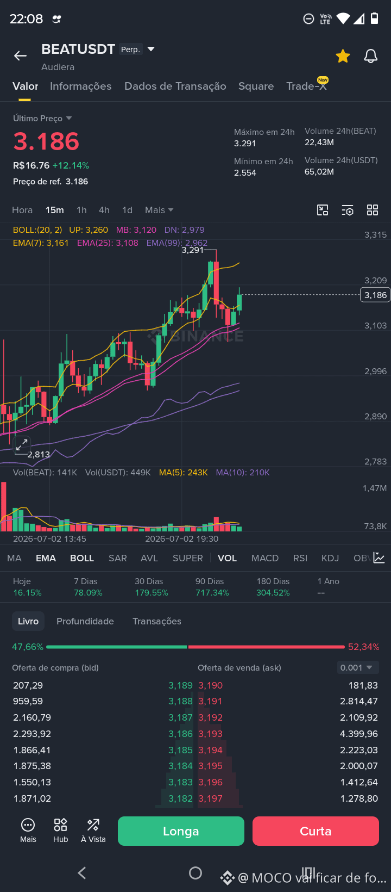Click ask price 3,197
Image resolution: width=391 pixels, height=892 pixels.
(x=211, y=798)
